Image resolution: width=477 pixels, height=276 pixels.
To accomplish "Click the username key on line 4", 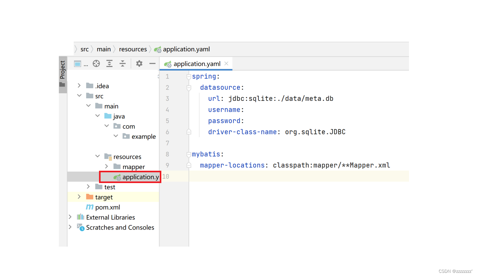I will click(x=224, y=110).
